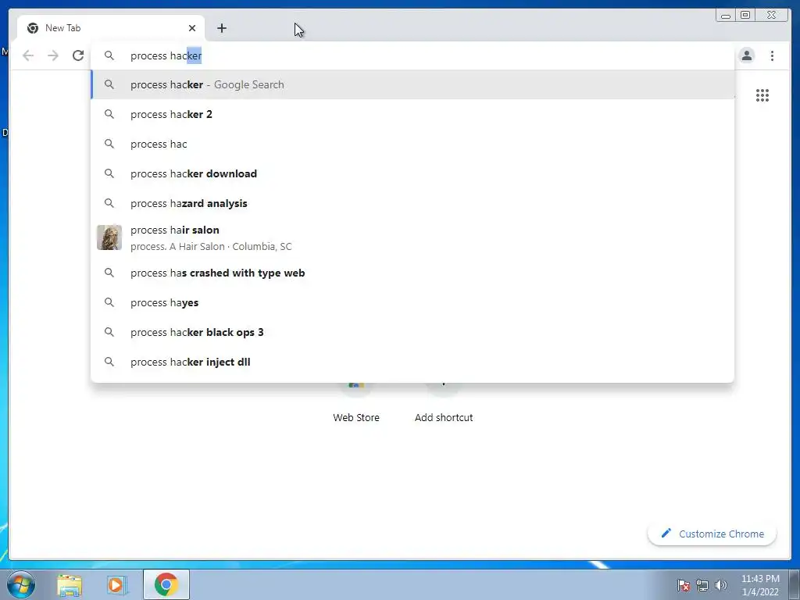Click the 11:43 PM taskbar clock
The width and height of the screenshot is (800, 600).
[760, 585]
